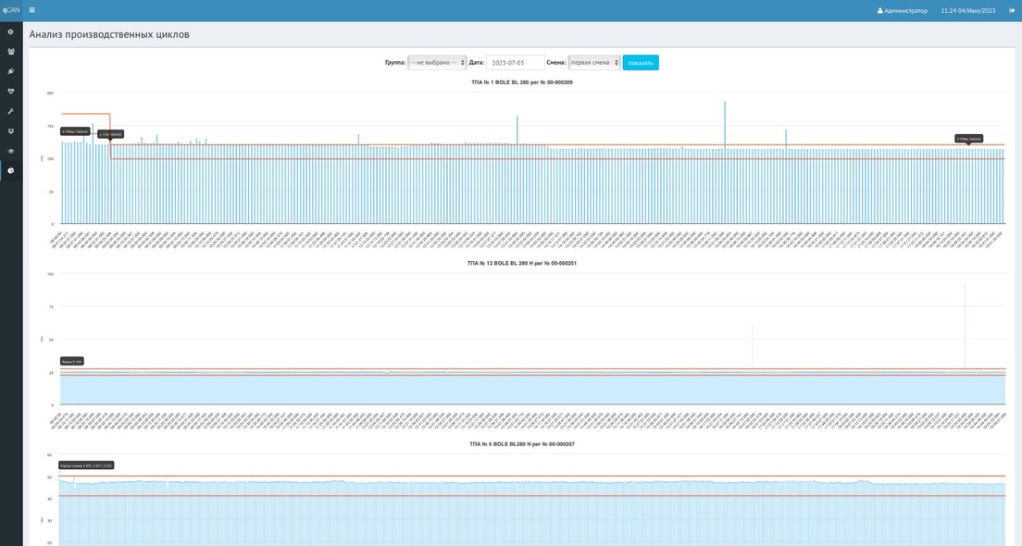
Task: Open the plug connection sidebar icon
Action: coord(10,71)
